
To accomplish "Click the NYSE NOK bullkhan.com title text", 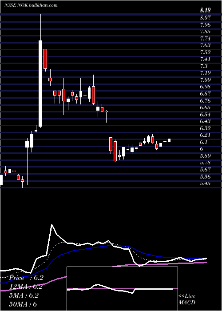I will pos(31,5).
